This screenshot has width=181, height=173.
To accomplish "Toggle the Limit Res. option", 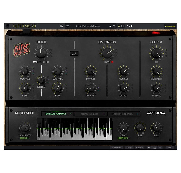I will point(116,148).
